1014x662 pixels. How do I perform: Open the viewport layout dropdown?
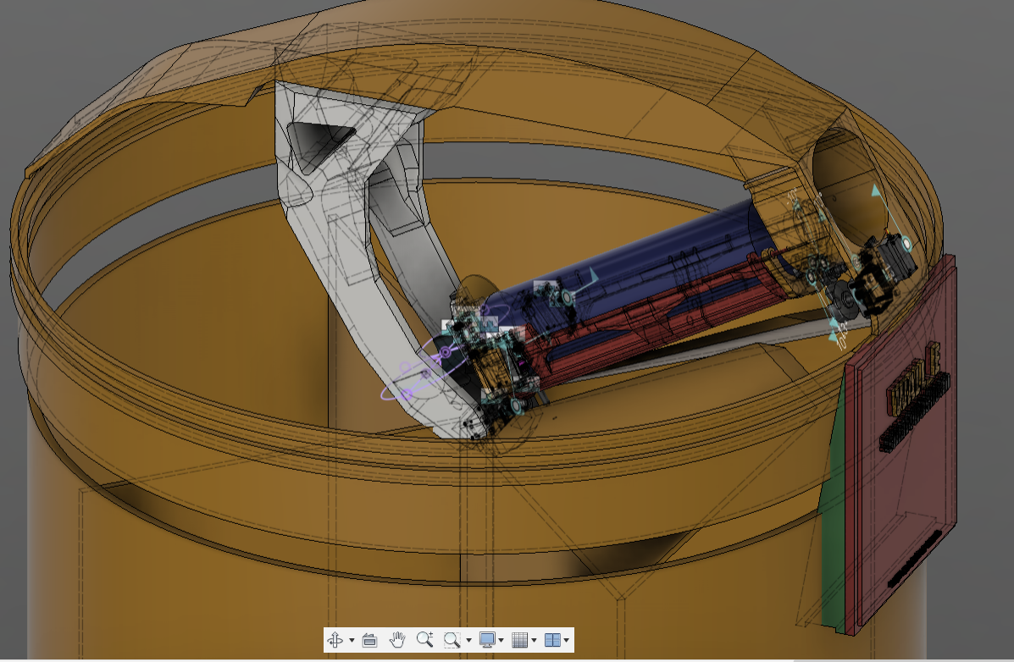point(566,640)
